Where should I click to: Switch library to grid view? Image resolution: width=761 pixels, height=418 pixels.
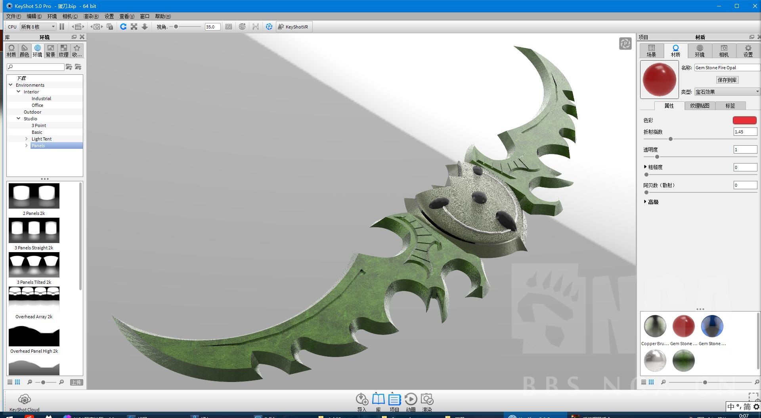17,382
